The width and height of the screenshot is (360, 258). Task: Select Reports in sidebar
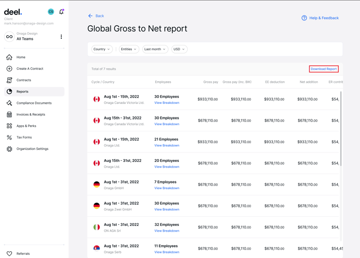(34, 92)
